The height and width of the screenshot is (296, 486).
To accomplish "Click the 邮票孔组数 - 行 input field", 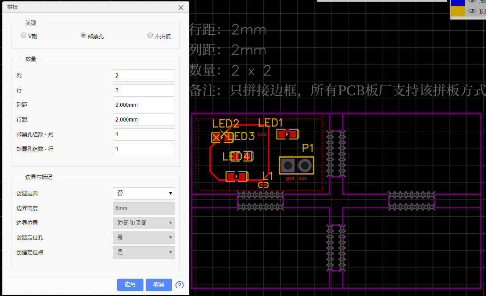I will tap(144, 149).
